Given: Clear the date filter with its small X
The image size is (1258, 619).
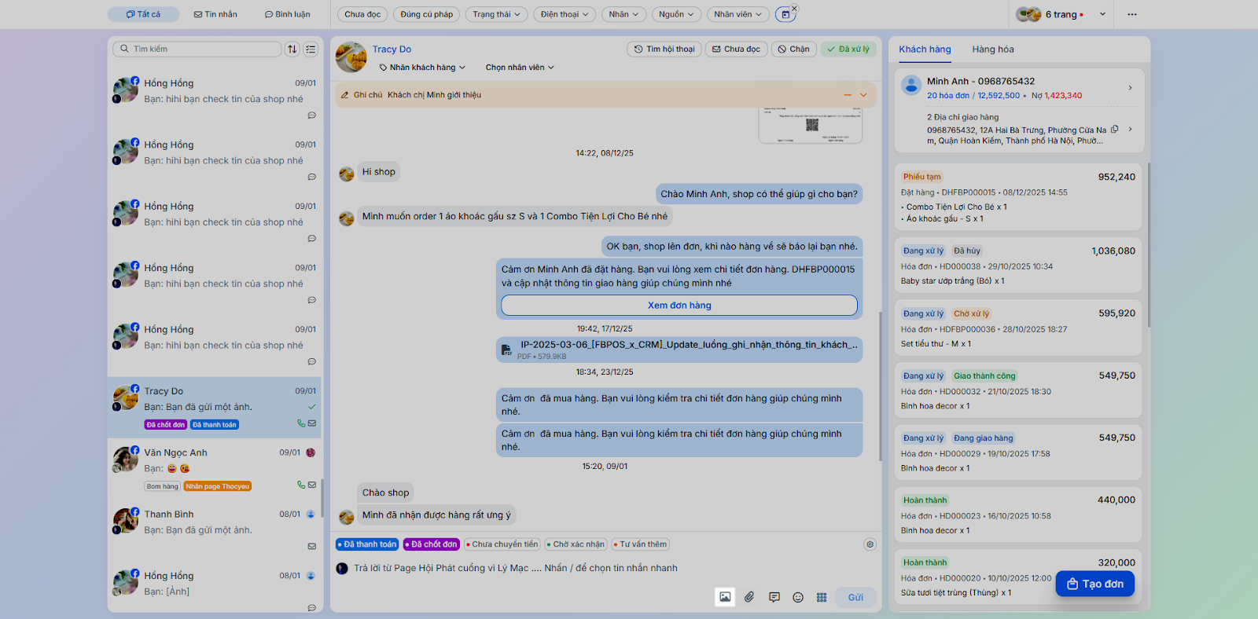Looking at the screenshot, I should [794, 9].
